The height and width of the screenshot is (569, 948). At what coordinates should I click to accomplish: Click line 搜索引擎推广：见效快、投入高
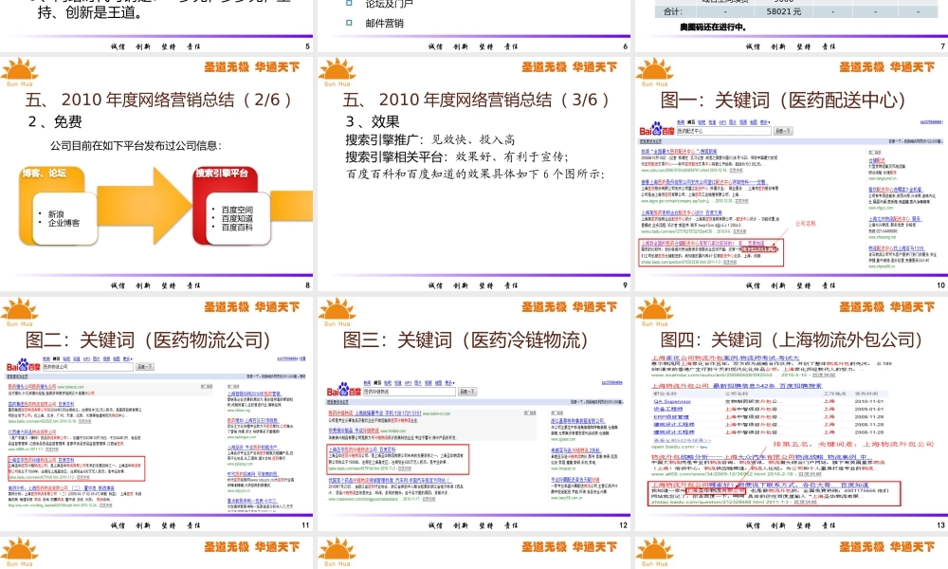point(429,139)
